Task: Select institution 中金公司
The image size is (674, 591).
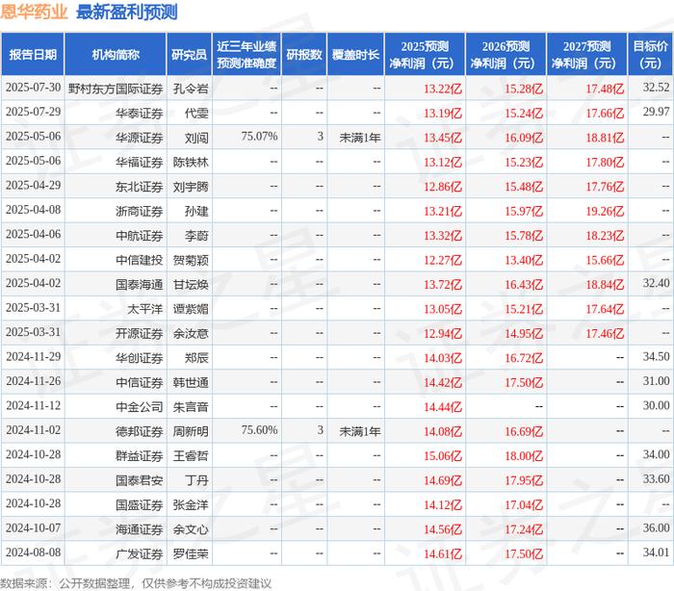Action: 140,407
